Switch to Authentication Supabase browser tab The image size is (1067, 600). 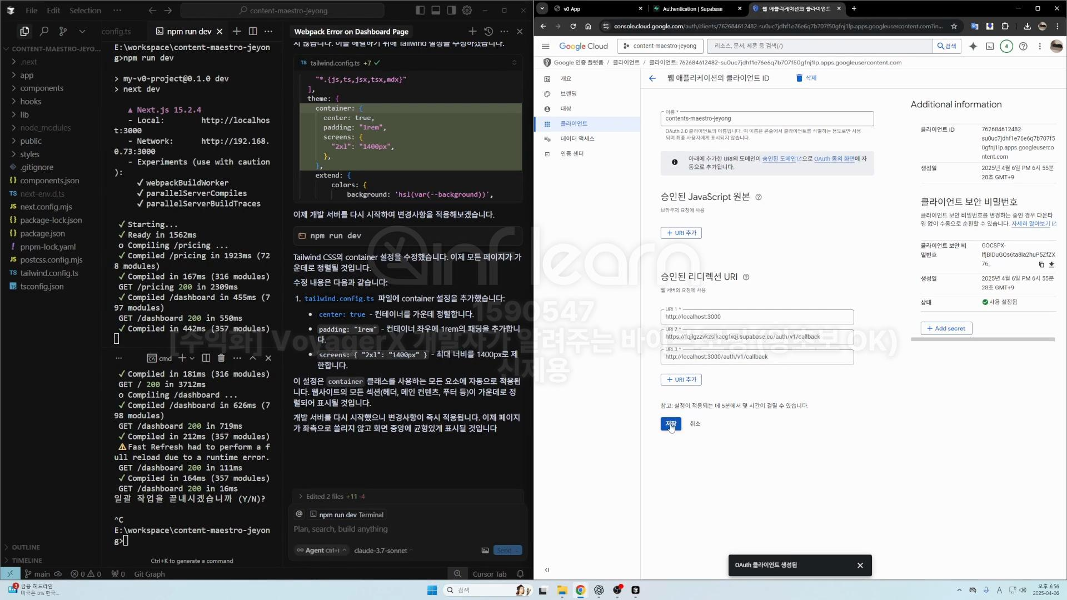pyautogui.click(x=697, y=8)
